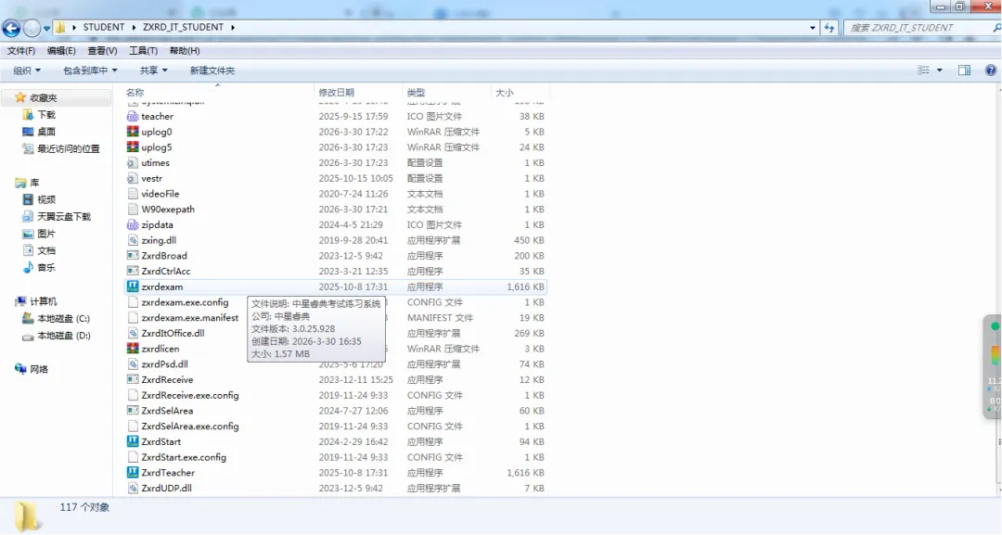Image resolution: width=1002 pixels, height=535 pixels.
Task: Click inside the search ZXRD_IT_STUDENT box
Action: (918, 27)
